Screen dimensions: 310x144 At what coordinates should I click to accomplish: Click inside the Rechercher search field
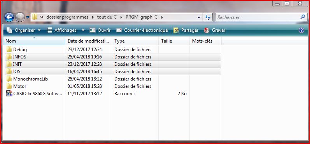(257, 17)
